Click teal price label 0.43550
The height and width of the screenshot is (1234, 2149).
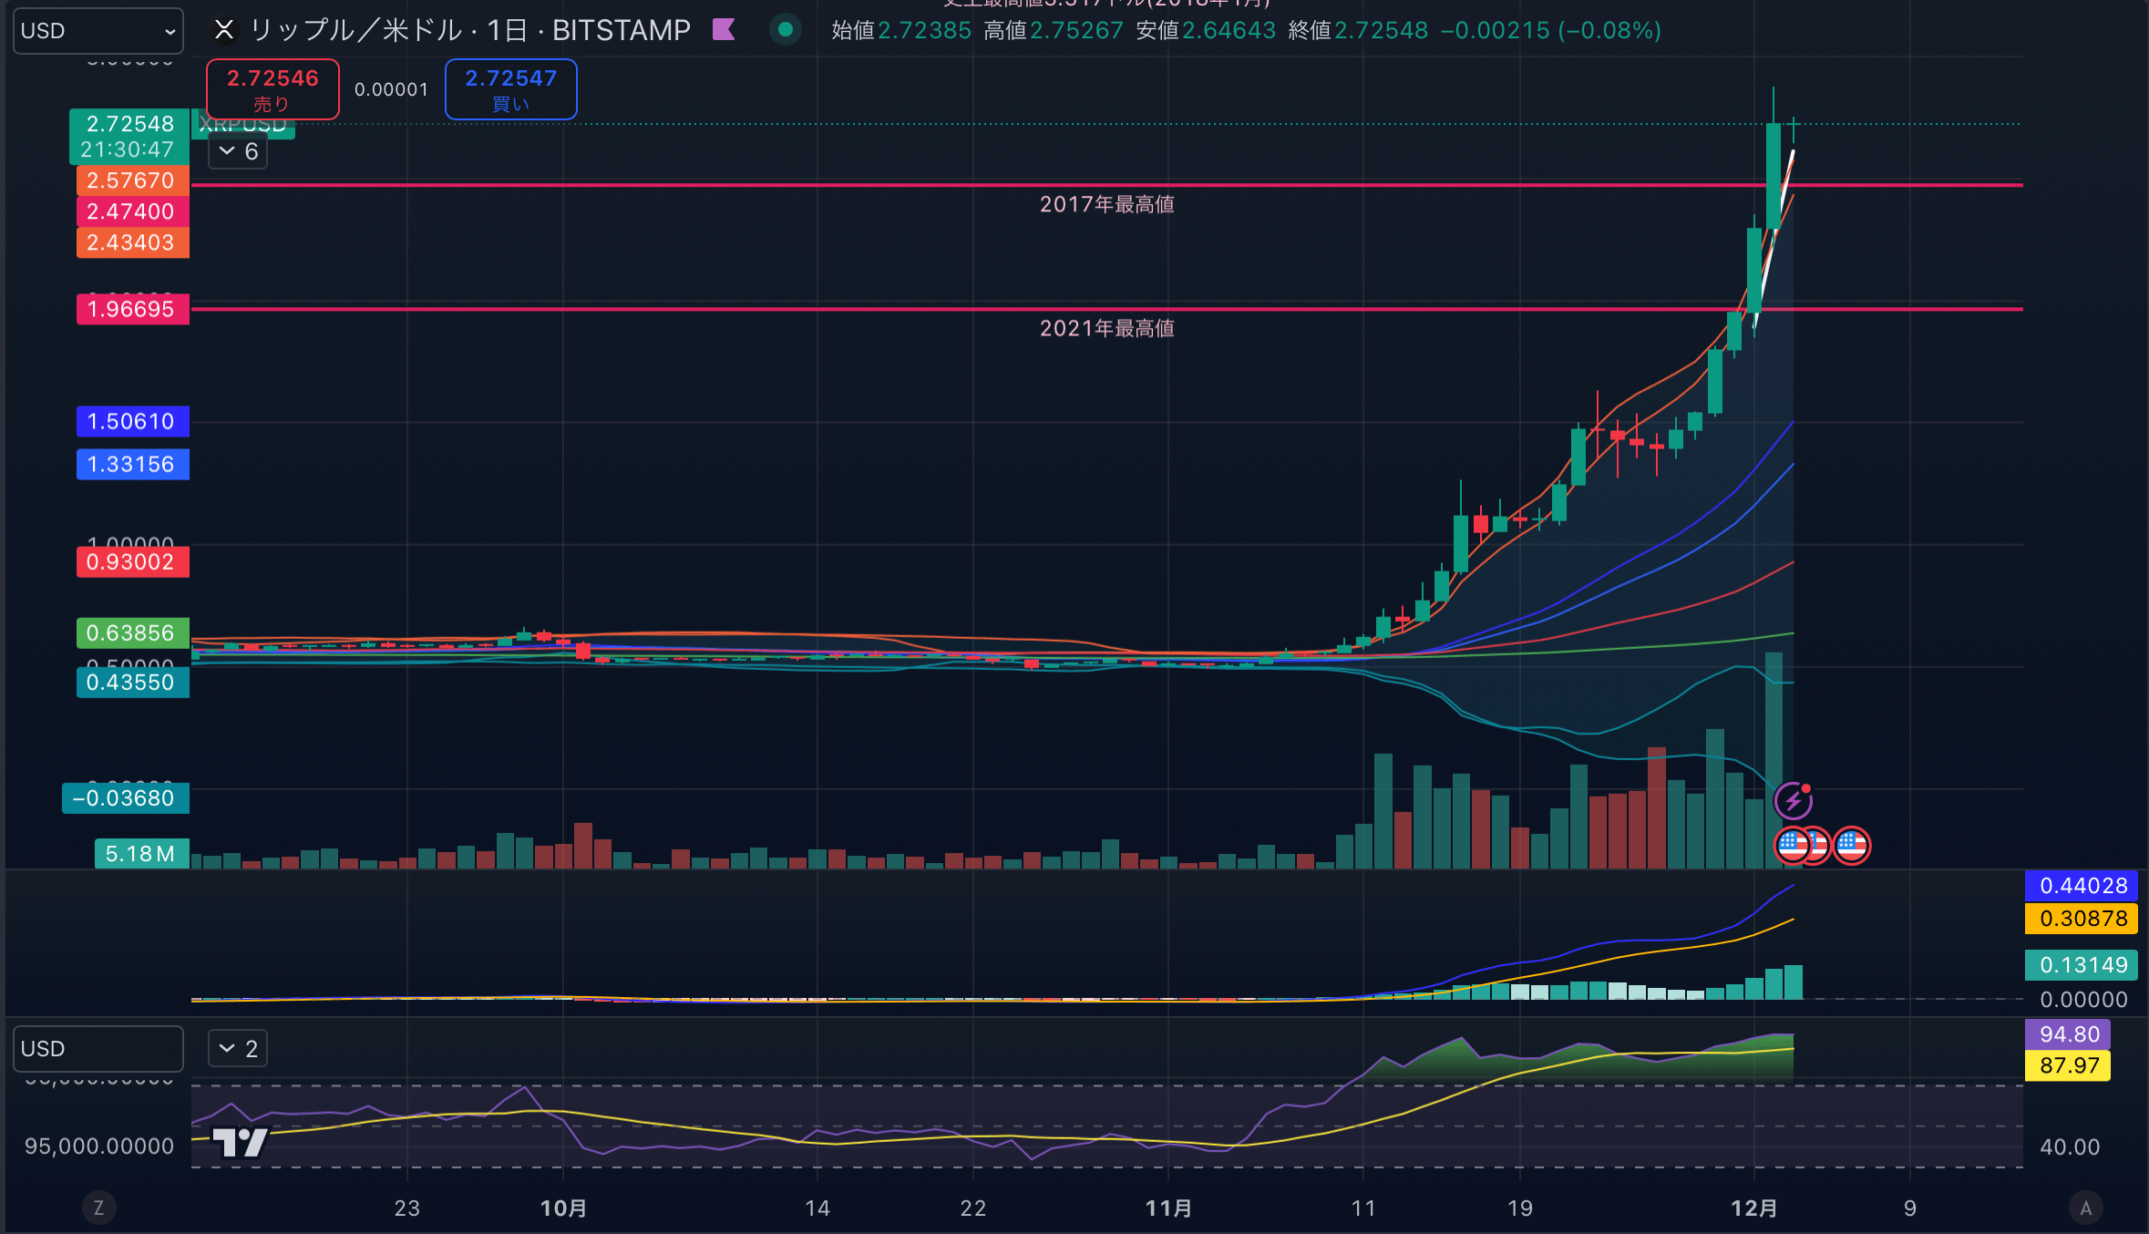tap(132, 682)
